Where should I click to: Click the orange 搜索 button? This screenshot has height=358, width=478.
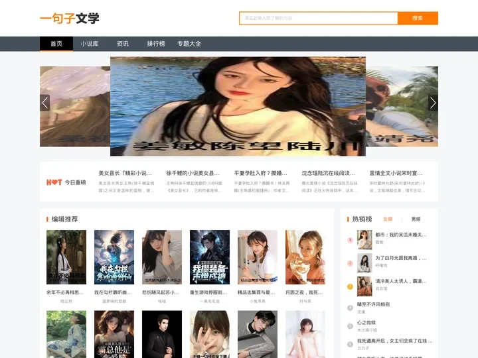[x=418, y=18]
